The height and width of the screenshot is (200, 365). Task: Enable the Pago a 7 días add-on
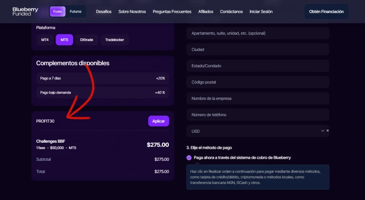coord(103,78)
